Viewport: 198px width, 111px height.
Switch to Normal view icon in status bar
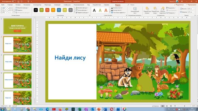(x=163, y=106)
